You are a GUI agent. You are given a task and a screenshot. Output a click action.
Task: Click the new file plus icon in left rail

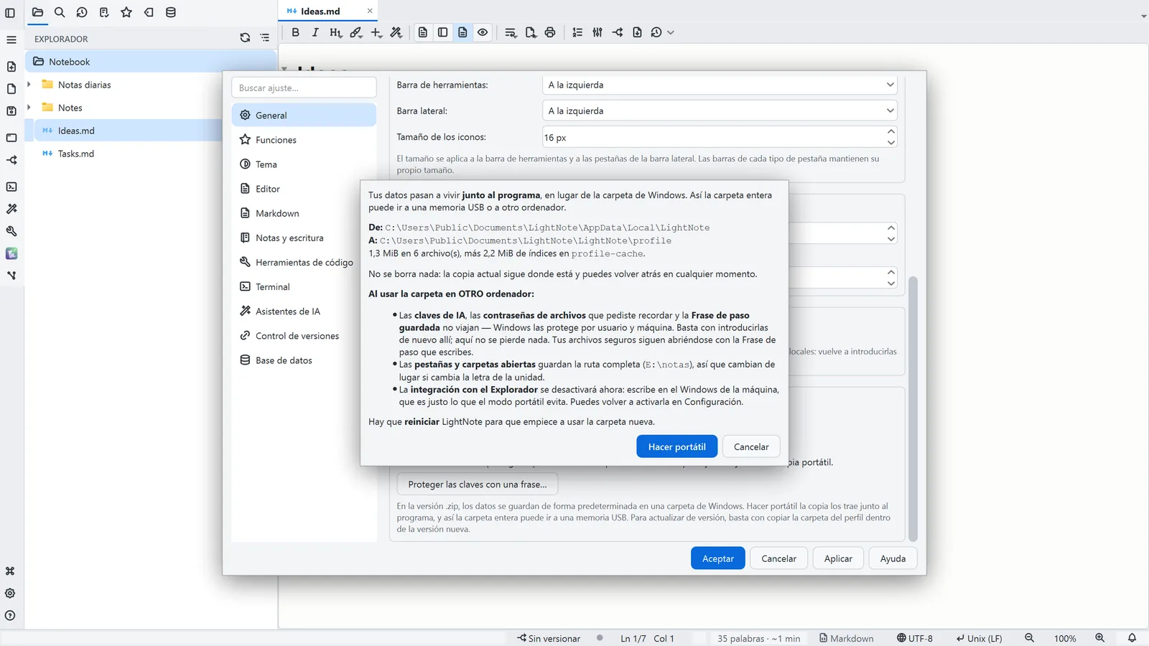click(11, 67)
